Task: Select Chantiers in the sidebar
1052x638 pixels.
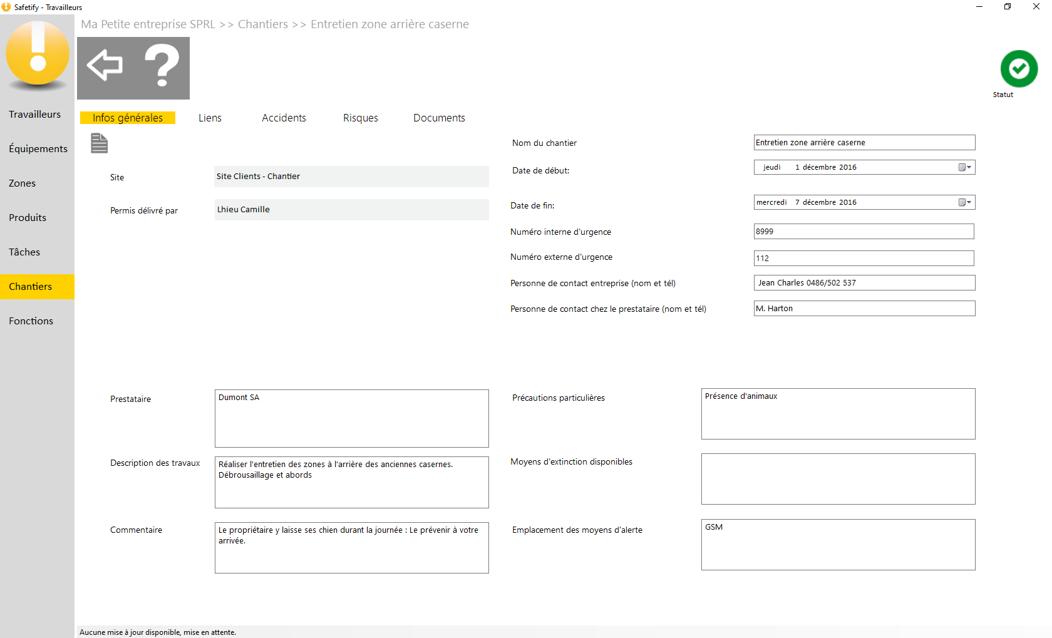Action: (37, 286)
